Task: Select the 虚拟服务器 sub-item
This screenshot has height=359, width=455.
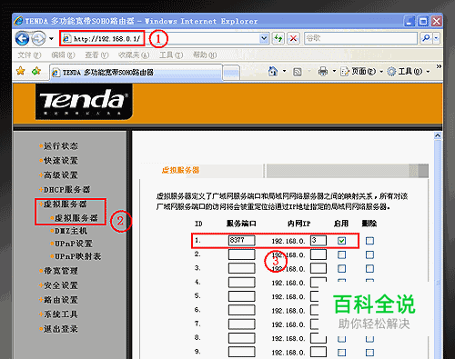Action: 76,218
